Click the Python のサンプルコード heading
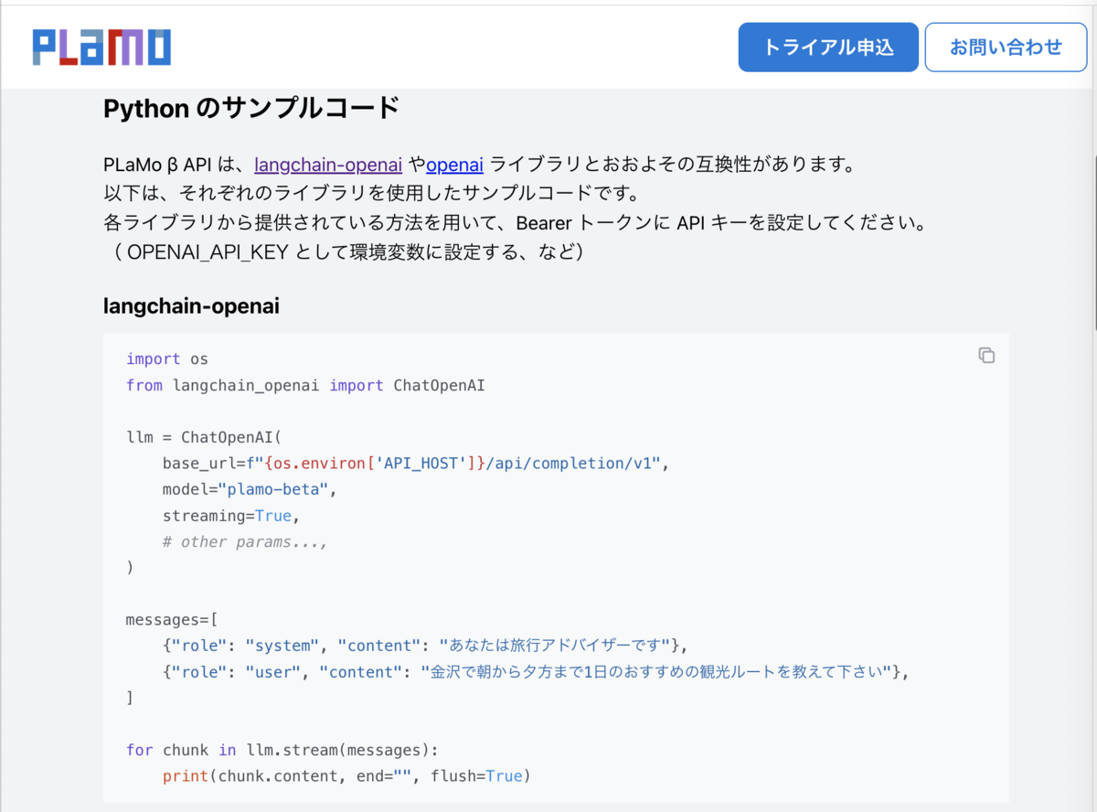The height and width of the screenshot is (812, 1097). [251, 108]
